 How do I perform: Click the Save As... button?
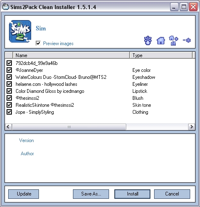tap(91, 194)
